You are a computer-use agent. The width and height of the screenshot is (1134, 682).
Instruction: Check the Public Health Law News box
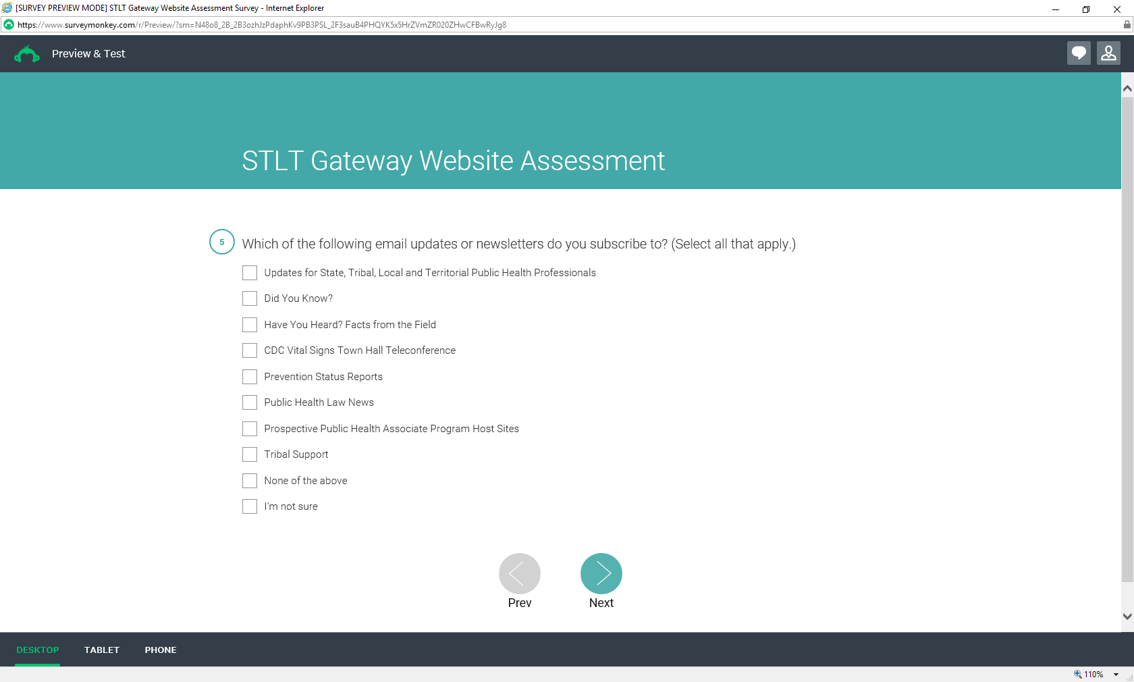click(x=250, y=402)
